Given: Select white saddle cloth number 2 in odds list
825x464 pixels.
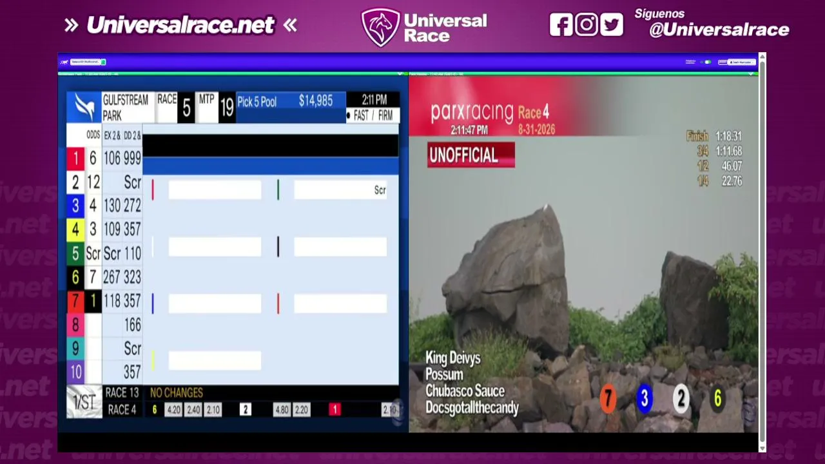Looking at the screenshot, I should tap(75, 182).
